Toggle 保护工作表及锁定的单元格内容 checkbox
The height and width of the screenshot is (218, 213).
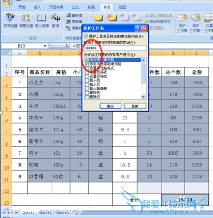86,36
